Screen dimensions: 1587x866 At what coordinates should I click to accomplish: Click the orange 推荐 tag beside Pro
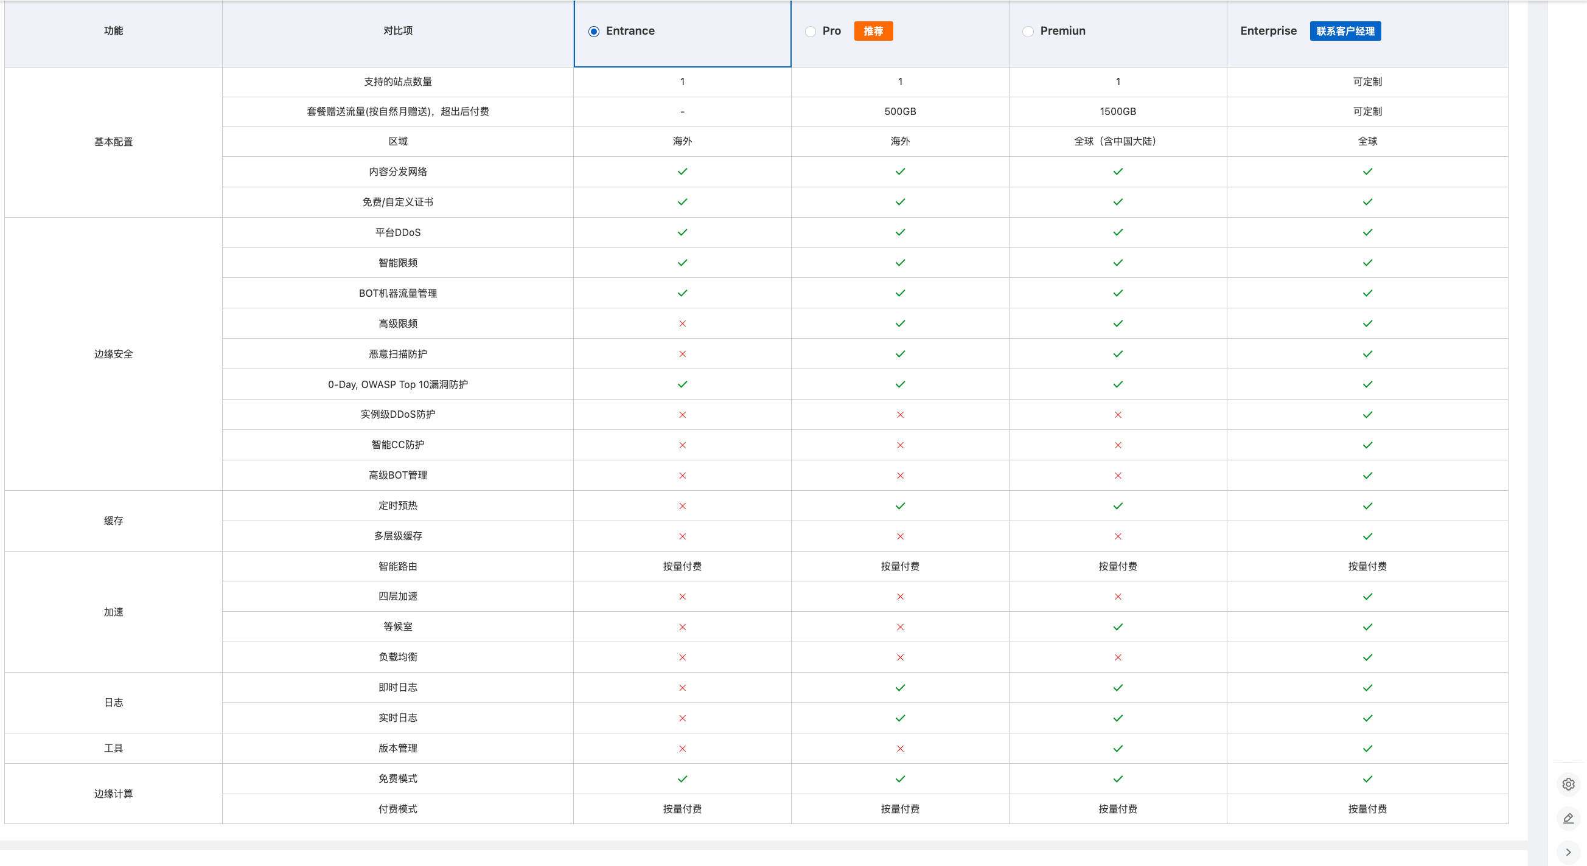coord(873,32)
